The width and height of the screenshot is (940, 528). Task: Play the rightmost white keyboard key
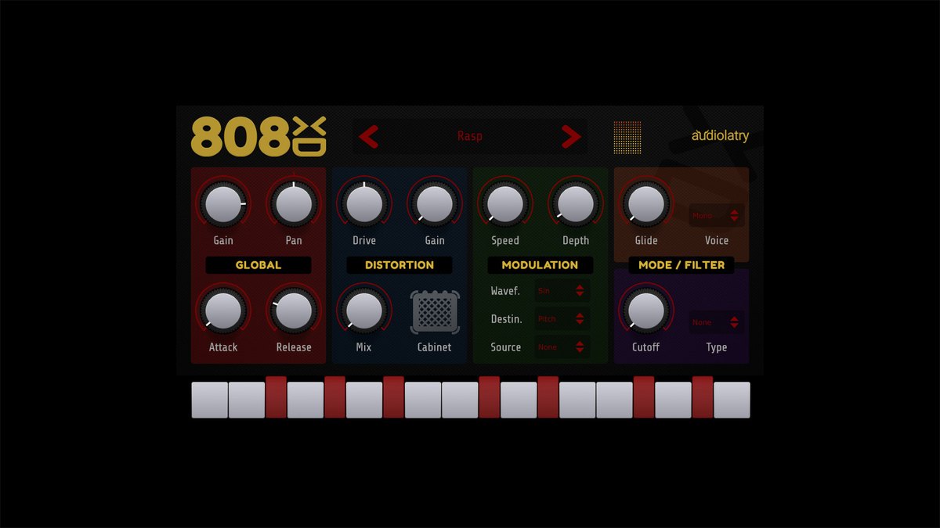pos(732,400)
